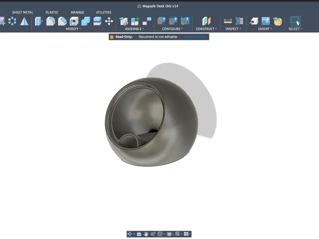Select the Move/Copy cross-arrows tool

[109, 21]
